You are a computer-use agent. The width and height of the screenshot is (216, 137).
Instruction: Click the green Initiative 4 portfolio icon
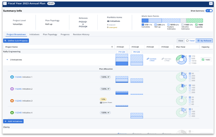[x=12, y=112]
